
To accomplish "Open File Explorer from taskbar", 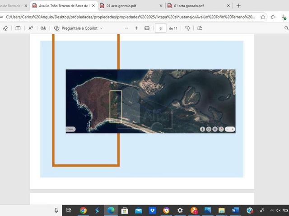I will coord(221,210).
